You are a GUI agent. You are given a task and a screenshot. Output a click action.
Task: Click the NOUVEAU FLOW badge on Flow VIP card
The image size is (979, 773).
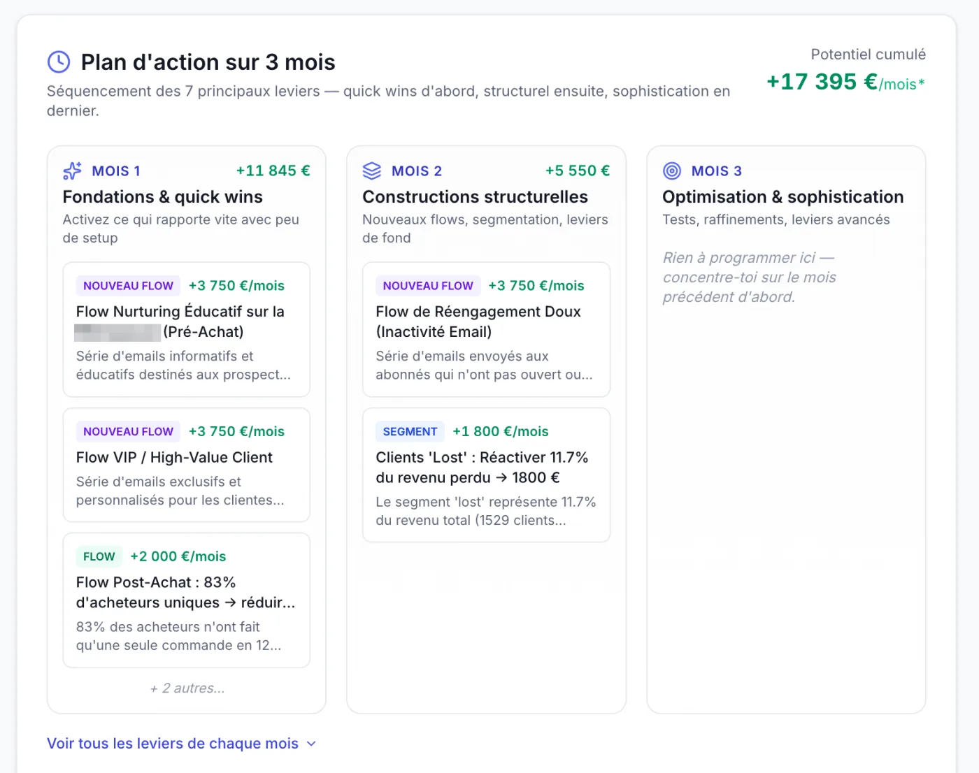point(128,432)
